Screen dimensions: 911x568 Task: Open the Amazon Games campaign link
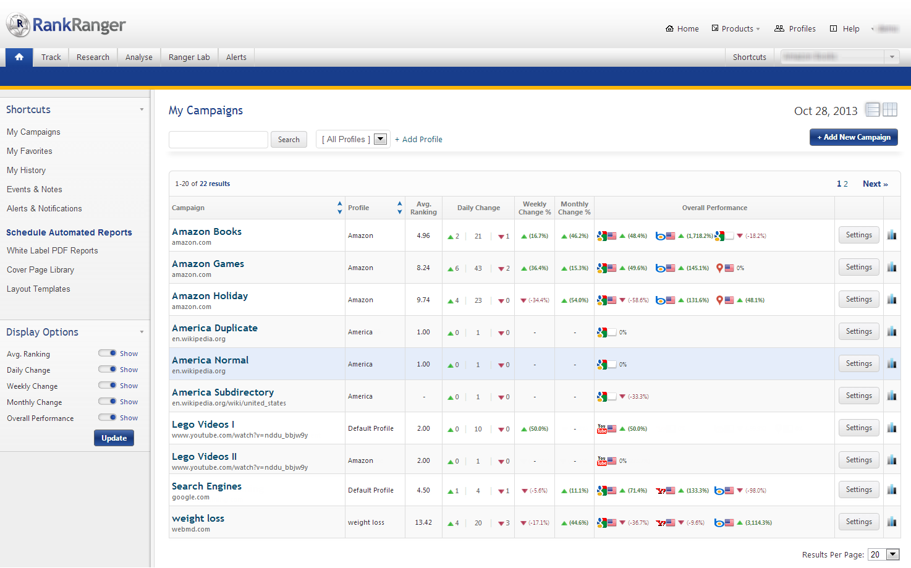tap(208, 264)
